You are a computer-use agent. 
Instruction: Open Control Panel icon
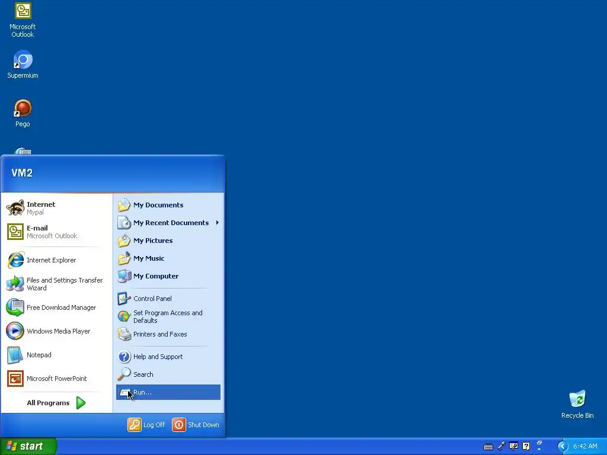click(124, 299)
